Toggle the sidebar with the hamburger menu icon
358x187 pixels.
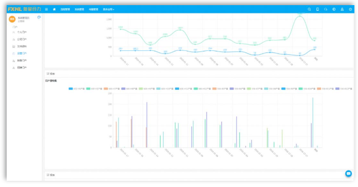coord(46,9)
